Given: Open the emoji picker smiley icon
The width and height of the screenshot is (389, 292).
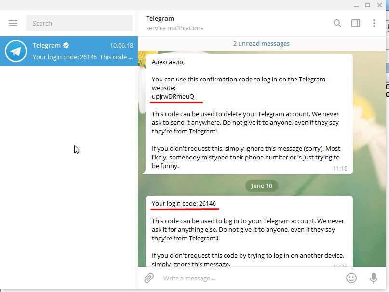Looking at the screenshot, I should pos(351,278).
